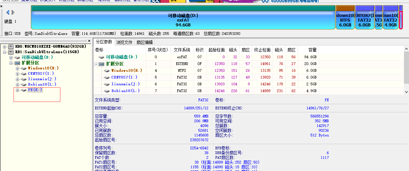Expand the Windows10(H:) tree node
The height and width of the screenshot is (171, 409).
coord(18,68)
